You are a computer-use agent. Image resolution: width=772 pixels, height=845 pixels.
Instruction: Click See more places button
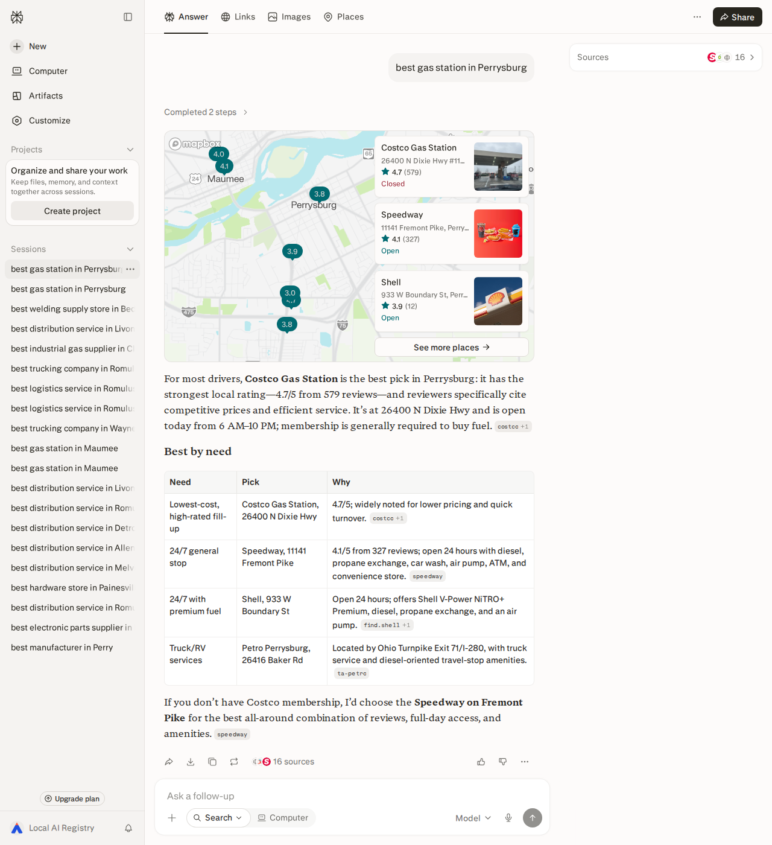452,347
